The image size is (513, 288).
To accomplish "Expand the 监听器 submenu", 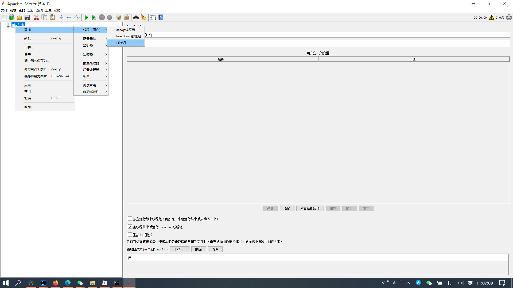I will pyautogui.click(x=91, y=45).
